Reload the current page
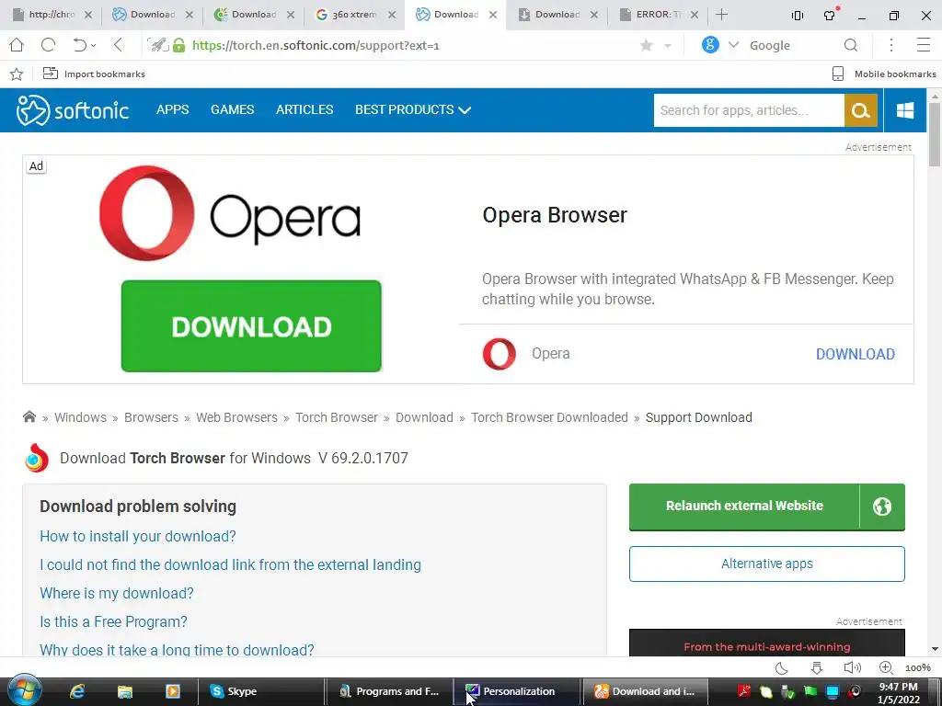 tap(48, 45)
